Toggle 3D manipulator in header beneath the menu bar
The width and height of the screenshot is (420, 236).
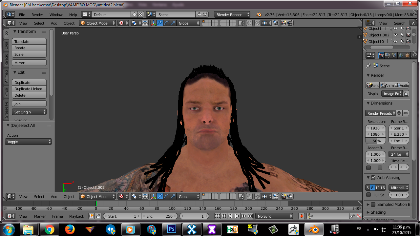153,23
